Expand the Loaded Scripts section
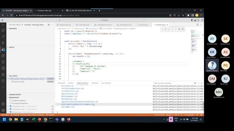Image resolution: width=234 pixels, height=131 pixels. (x=31, y=95)
